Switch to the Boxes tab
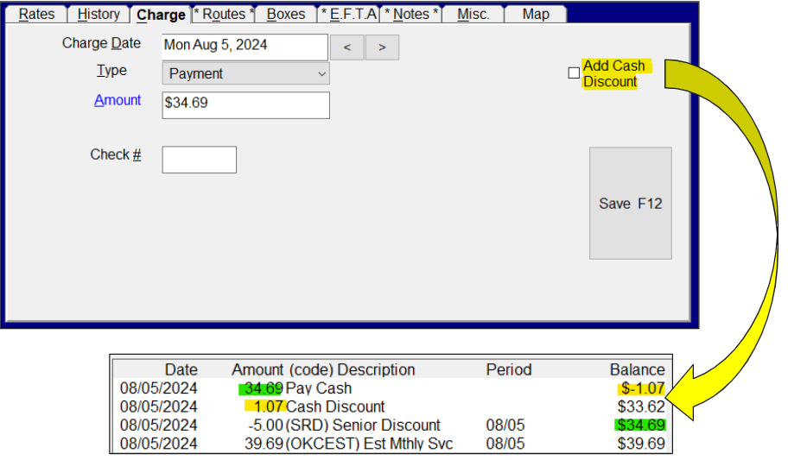 tap(286, 15)
